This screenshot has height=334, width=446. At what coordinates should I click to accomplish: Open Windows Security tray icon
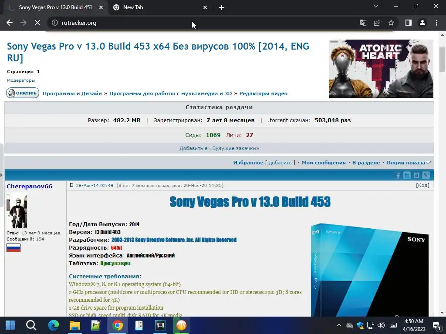[x=360, y=325]
